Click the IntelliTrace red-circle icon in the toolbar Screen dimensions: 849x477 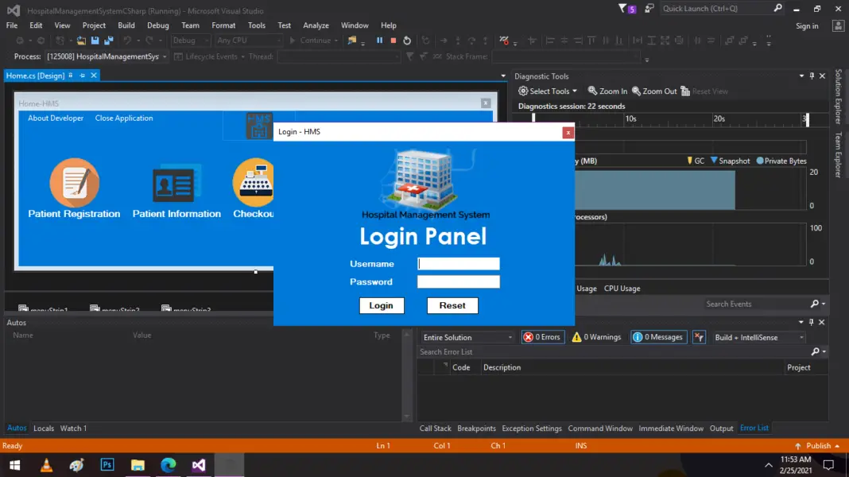(x=504, y=41)
